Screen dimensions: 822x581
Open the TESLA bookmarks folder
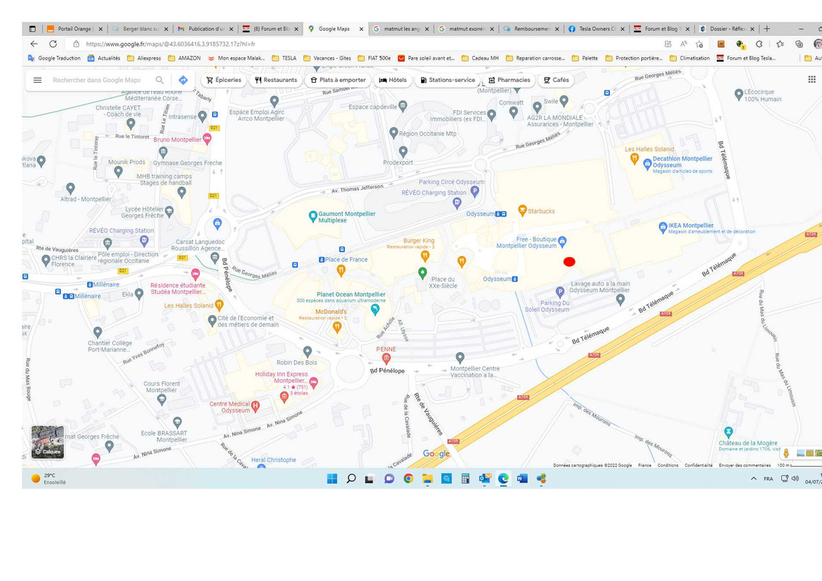(x=284, y=58)
